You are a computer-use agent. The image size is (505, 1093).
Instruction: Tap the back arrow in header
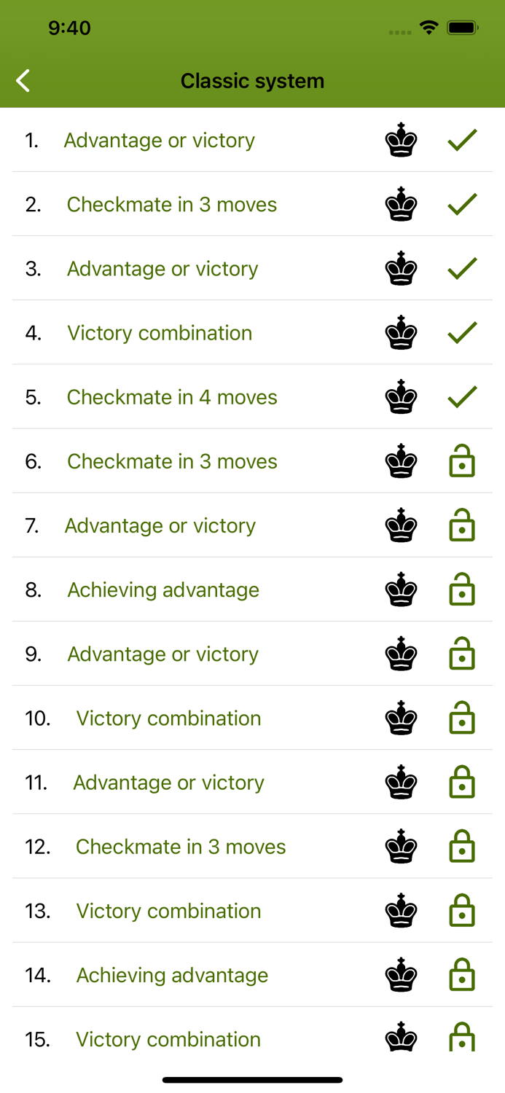point(23,81)
